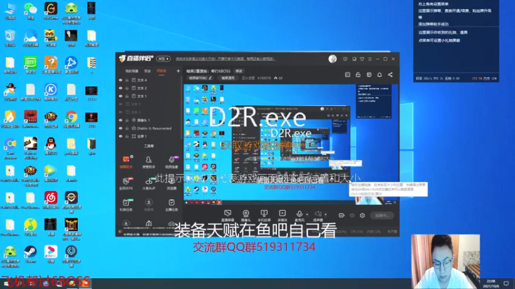Image resolution: width=515 pixels, height=289 pixels.
Task: Open the 斗鱼Buff tool
Action: pos(149,184)
